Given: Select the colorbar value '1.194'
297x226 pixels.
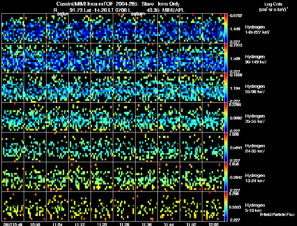Looking at the screenshot, I should pos(235,88).
